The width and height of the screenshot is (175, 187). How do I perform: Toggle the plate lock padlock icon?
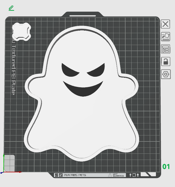click(x=166, y=62)
